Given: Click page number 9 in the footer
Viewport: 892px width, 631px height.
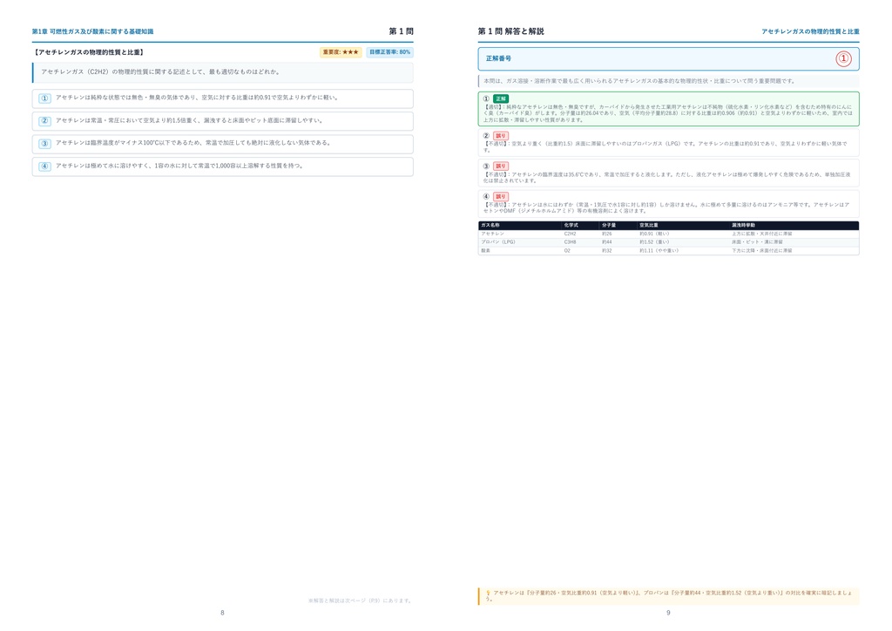Looking at the screenshot, I should (x=668, y=613).
